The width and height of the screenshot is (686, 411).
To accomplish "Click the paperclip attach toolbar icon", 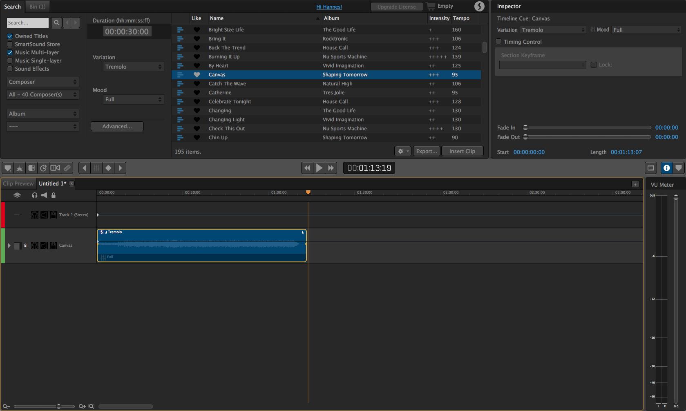I will [67, 168].
